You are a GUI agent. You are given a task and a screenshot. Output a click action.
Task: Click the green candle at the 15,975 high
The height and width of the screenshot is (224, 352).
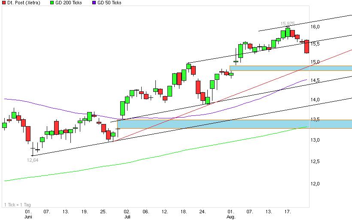point(288,32)
